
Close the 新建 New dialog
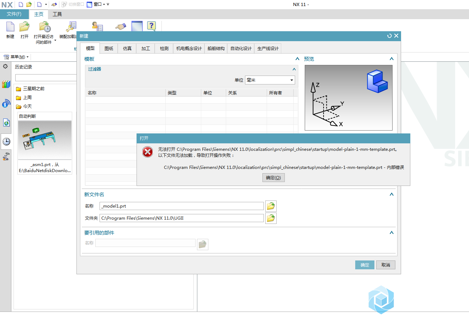(x=396, y=36)
